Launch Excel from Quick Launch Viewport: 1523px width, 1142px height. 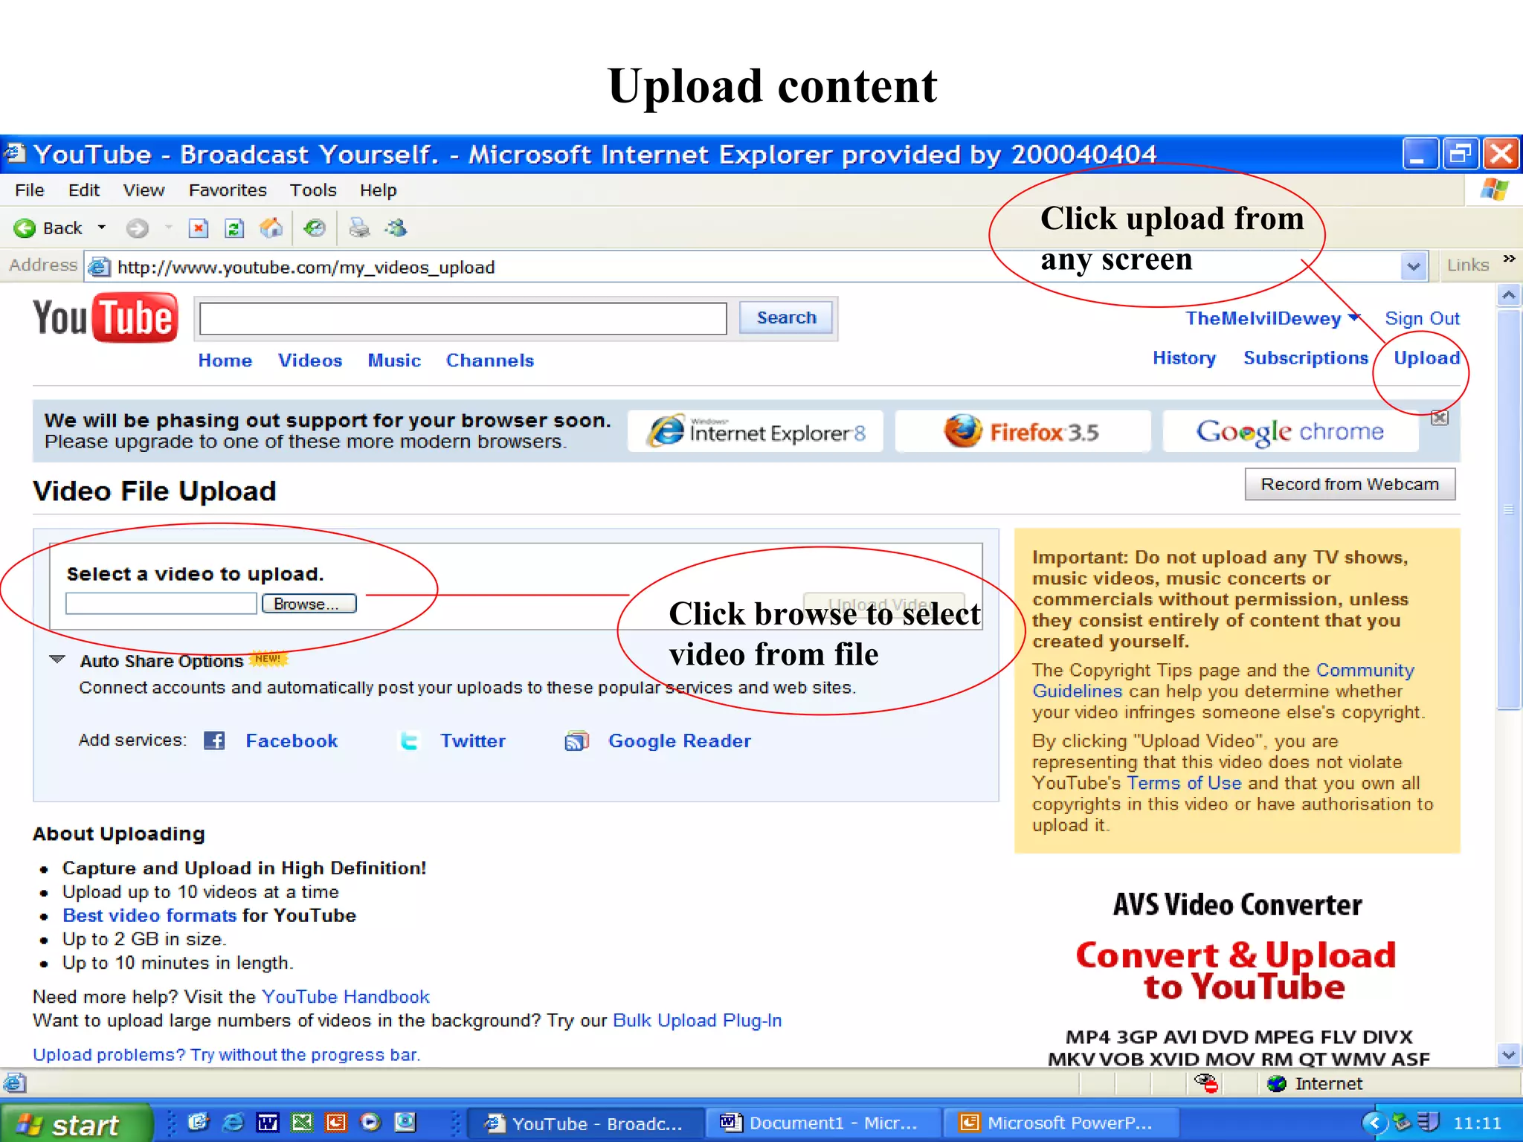pos(302,1123)
